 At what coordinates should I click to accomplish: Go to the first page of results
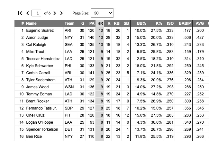(x=20, y=13)
